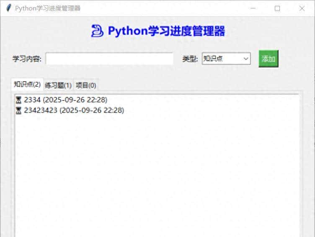
Task: Close the Python学习进度管理器 window
Action: point(302,8)
